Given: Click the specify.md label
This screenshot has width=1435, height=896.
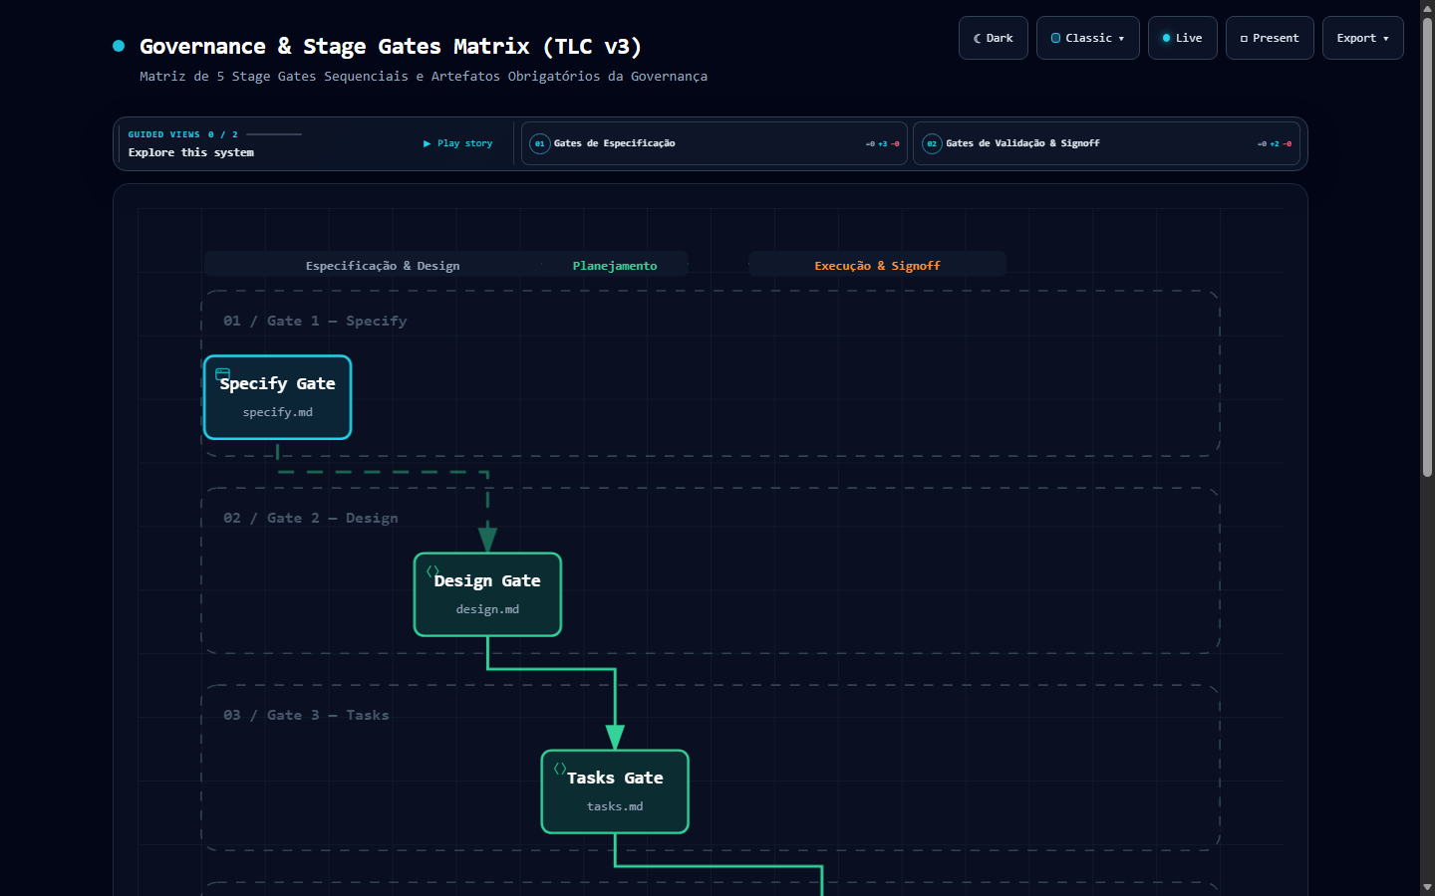Looking at the screenshot, I should (278, 412).
